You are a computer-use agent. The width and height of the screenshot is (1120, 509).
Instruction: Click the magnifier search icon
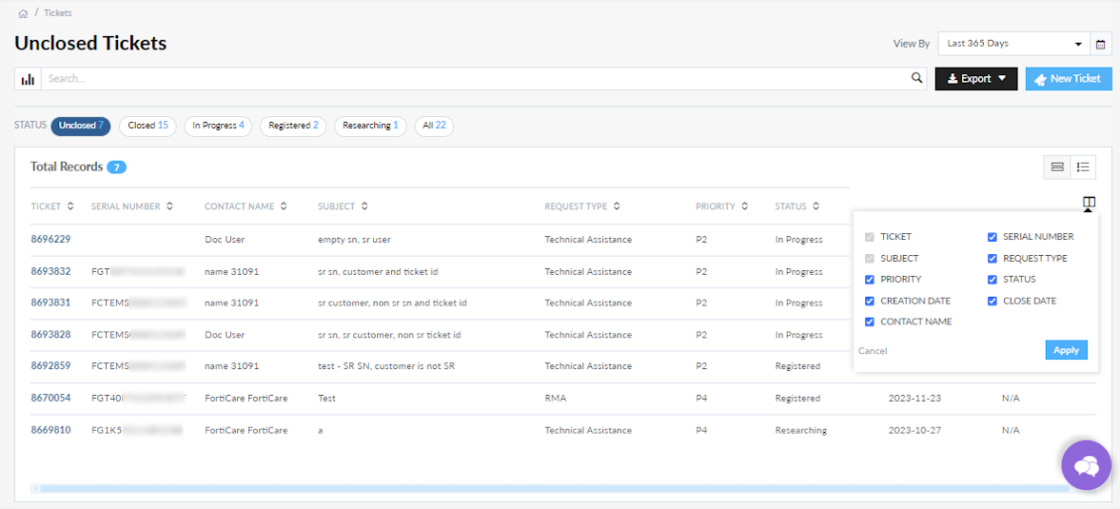point(917,79)
